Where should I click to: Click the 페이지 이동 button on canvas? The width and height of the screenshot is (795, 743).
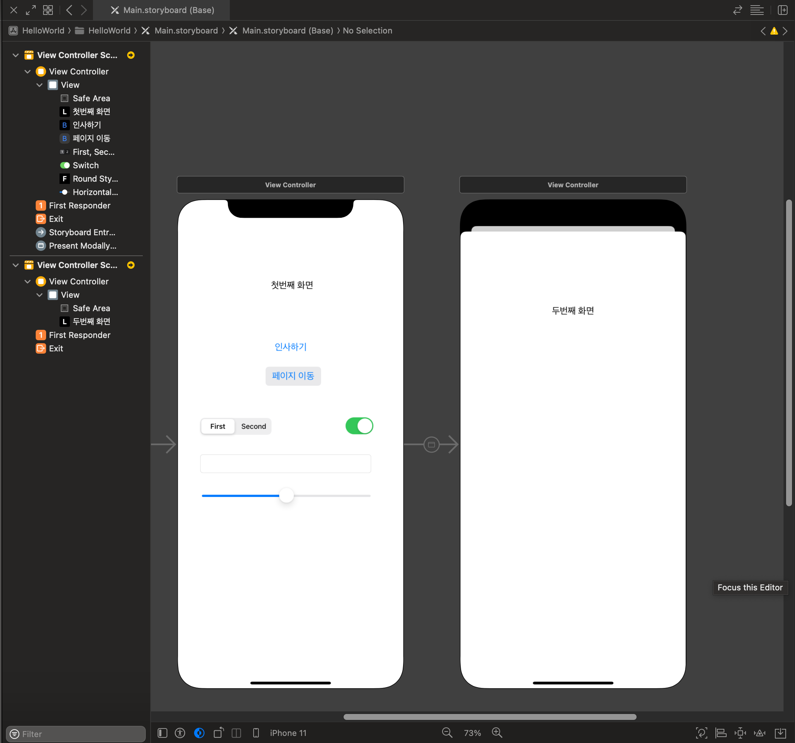(293, 376)
